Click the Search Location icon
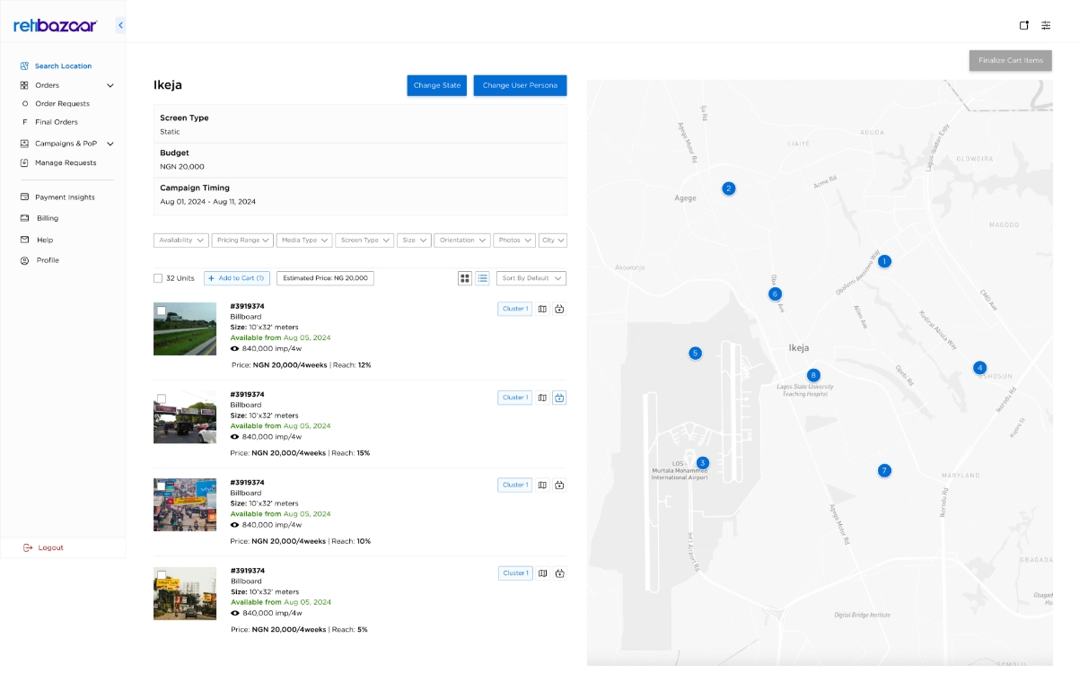The image size is (1079, 691). [x=25, y=66]
